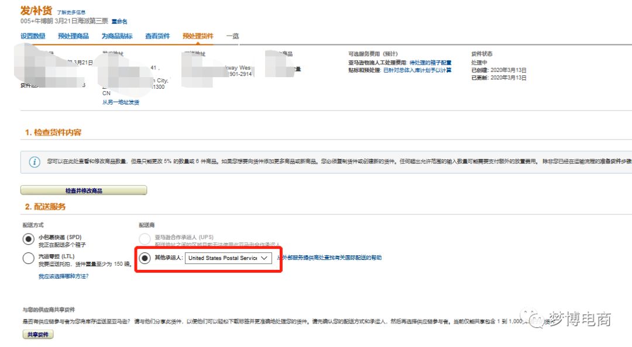
Task: Click the info icon in the notice box
Action: coord(35,162)
